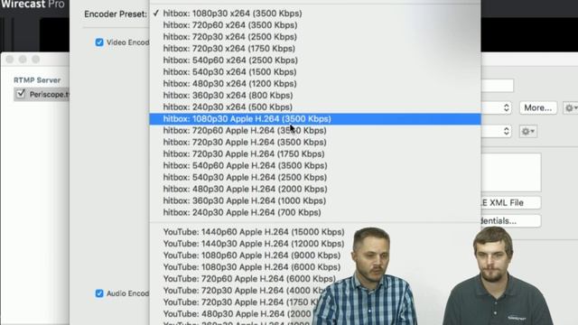
Task: Pick YouTube 720p30 Apple H.264 (4000 Kbps)
Action: 243,291
